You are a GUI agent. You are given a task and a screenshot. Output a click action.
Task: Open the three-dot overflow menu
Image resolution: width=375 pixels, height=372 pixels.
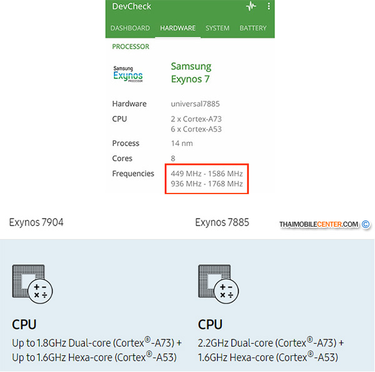tap(269, 7)
